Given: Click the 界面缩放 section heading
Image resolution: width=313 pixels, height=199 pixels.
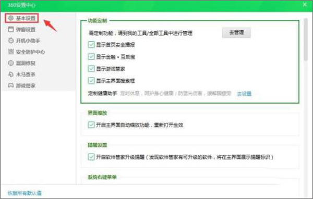Looking at the screenshot, I should tap(98, 113).
